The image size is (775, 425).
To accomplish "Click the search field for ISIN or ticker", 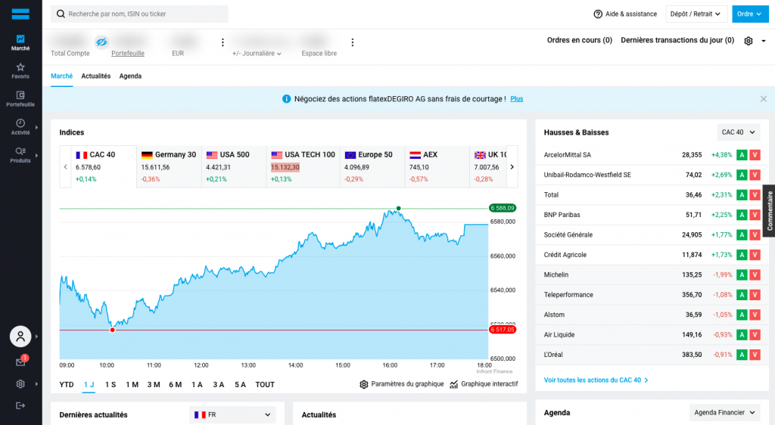I will pyautogui.click(x=139, y=14).
